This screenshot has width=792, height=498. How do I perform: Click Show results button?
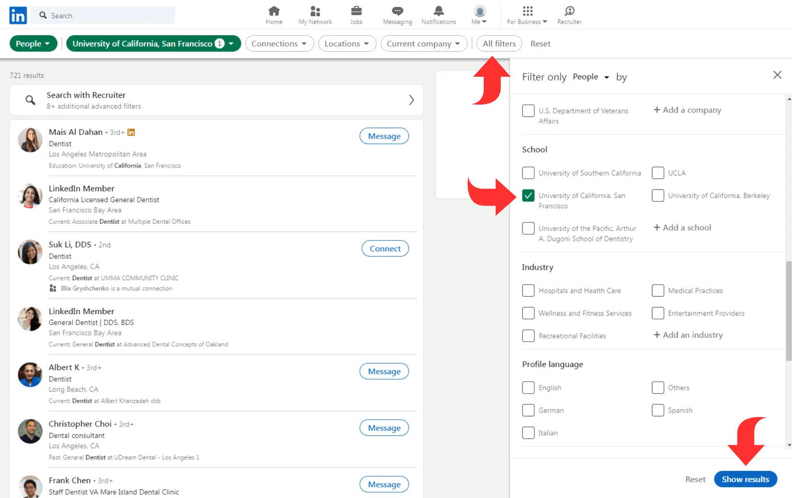pos(745,479)
